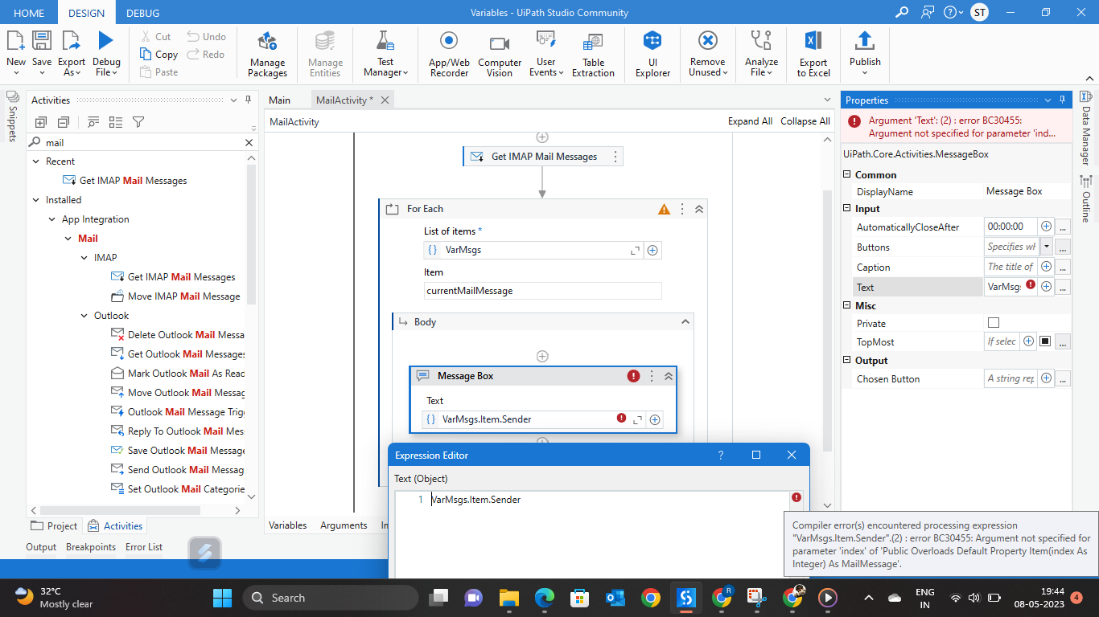This screenshot has height=617, width=1099.
Task: Click the filter funnel icon in Activities
Action: 138,122
